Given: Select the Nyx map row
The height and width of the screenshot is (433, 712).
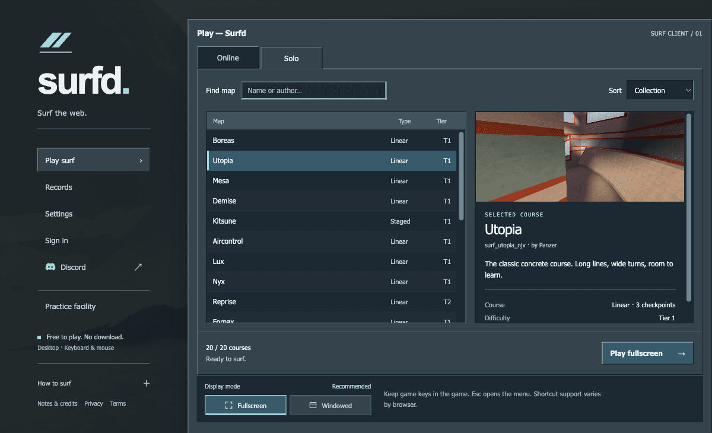Looking at the screenshot, I should [332, 282].
